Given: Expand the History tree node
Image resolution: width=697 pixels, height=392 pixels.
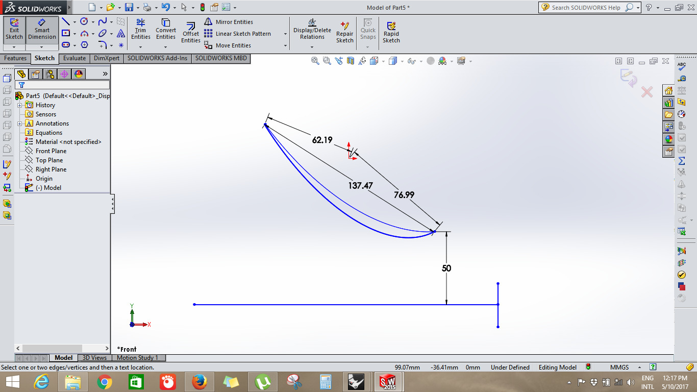Looking at the screenshot, I should click(20, 105).
